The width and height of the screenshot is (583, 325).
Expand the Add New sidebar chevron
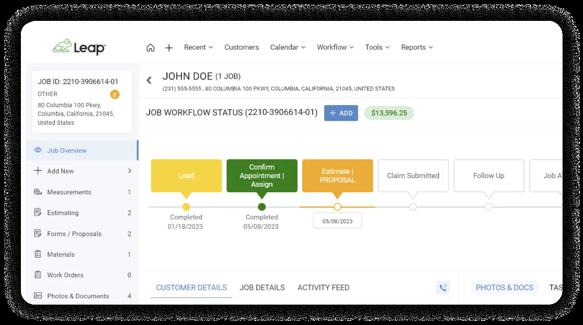click(x=130, y=171)
